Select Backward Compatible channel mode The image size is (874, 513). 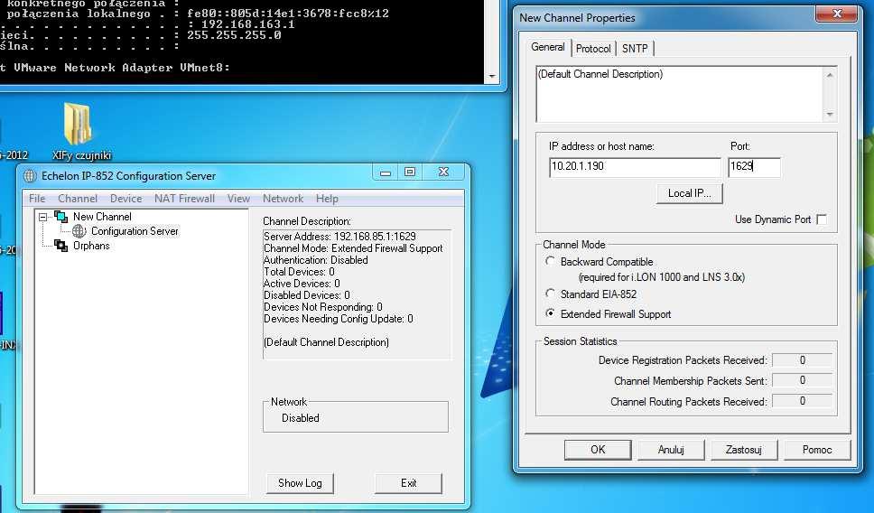(x=550, y=262)
